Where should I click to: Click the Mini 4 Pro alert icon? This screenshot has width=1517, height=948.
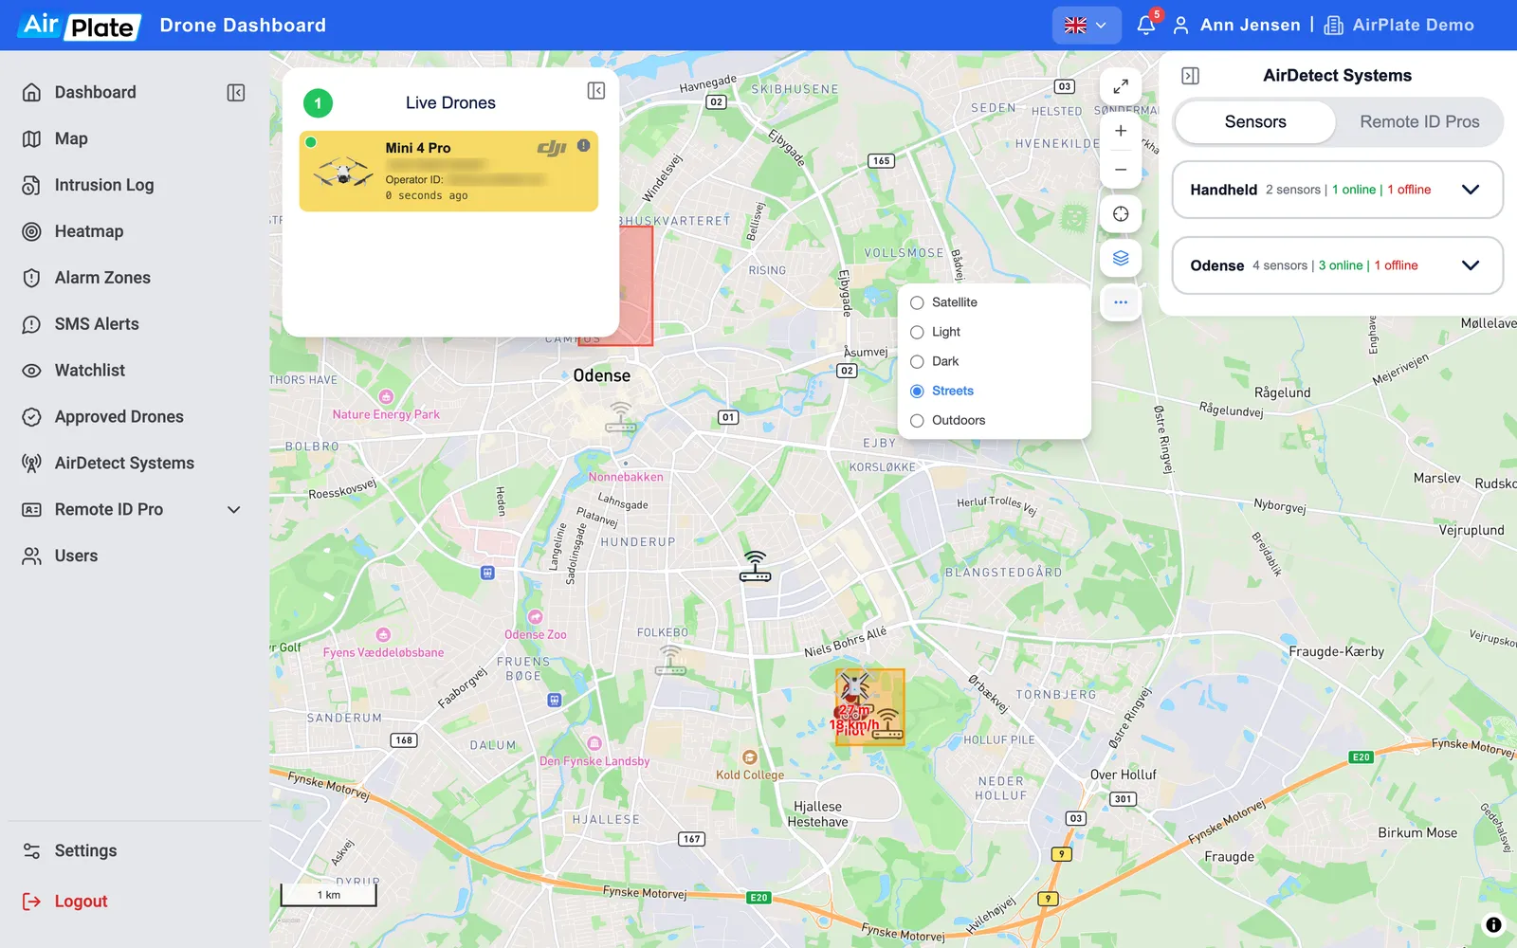click(x=584, y=145)
